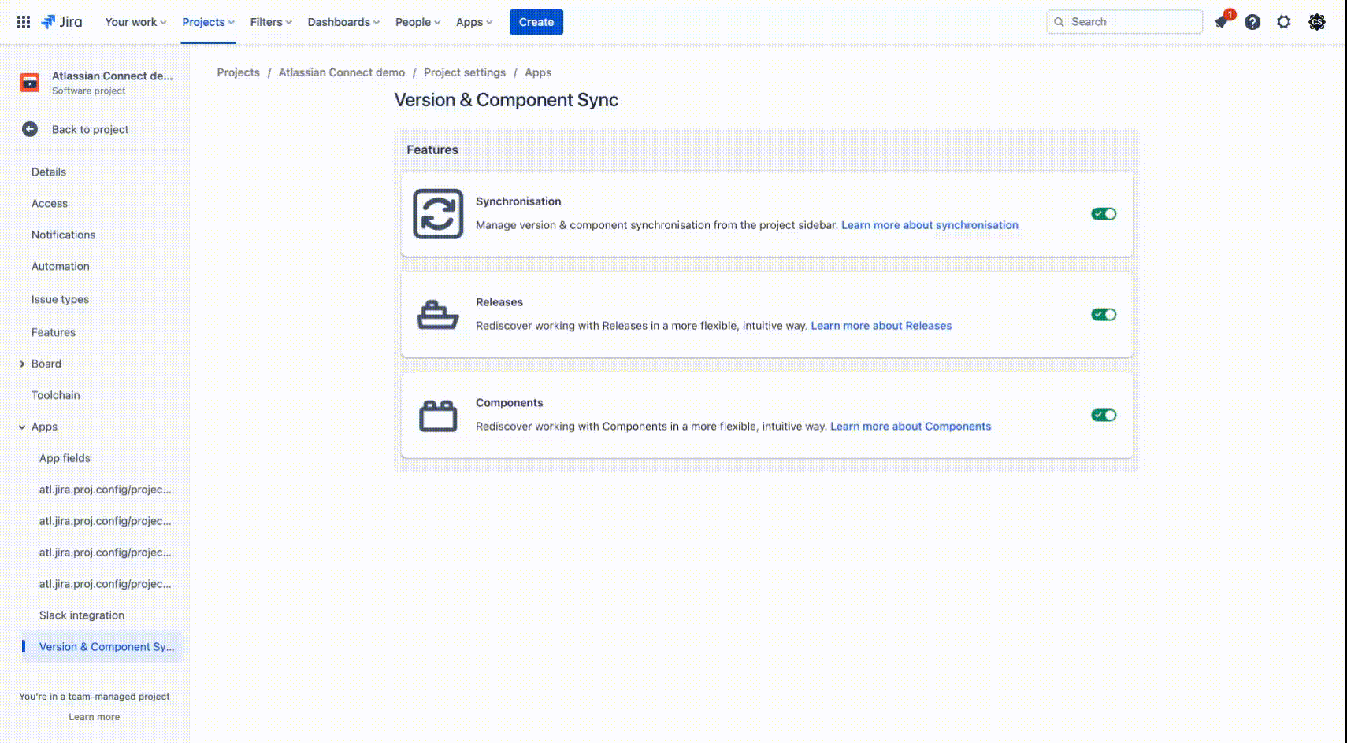Open Automation in the sidebar

click(x=61, y=266)
